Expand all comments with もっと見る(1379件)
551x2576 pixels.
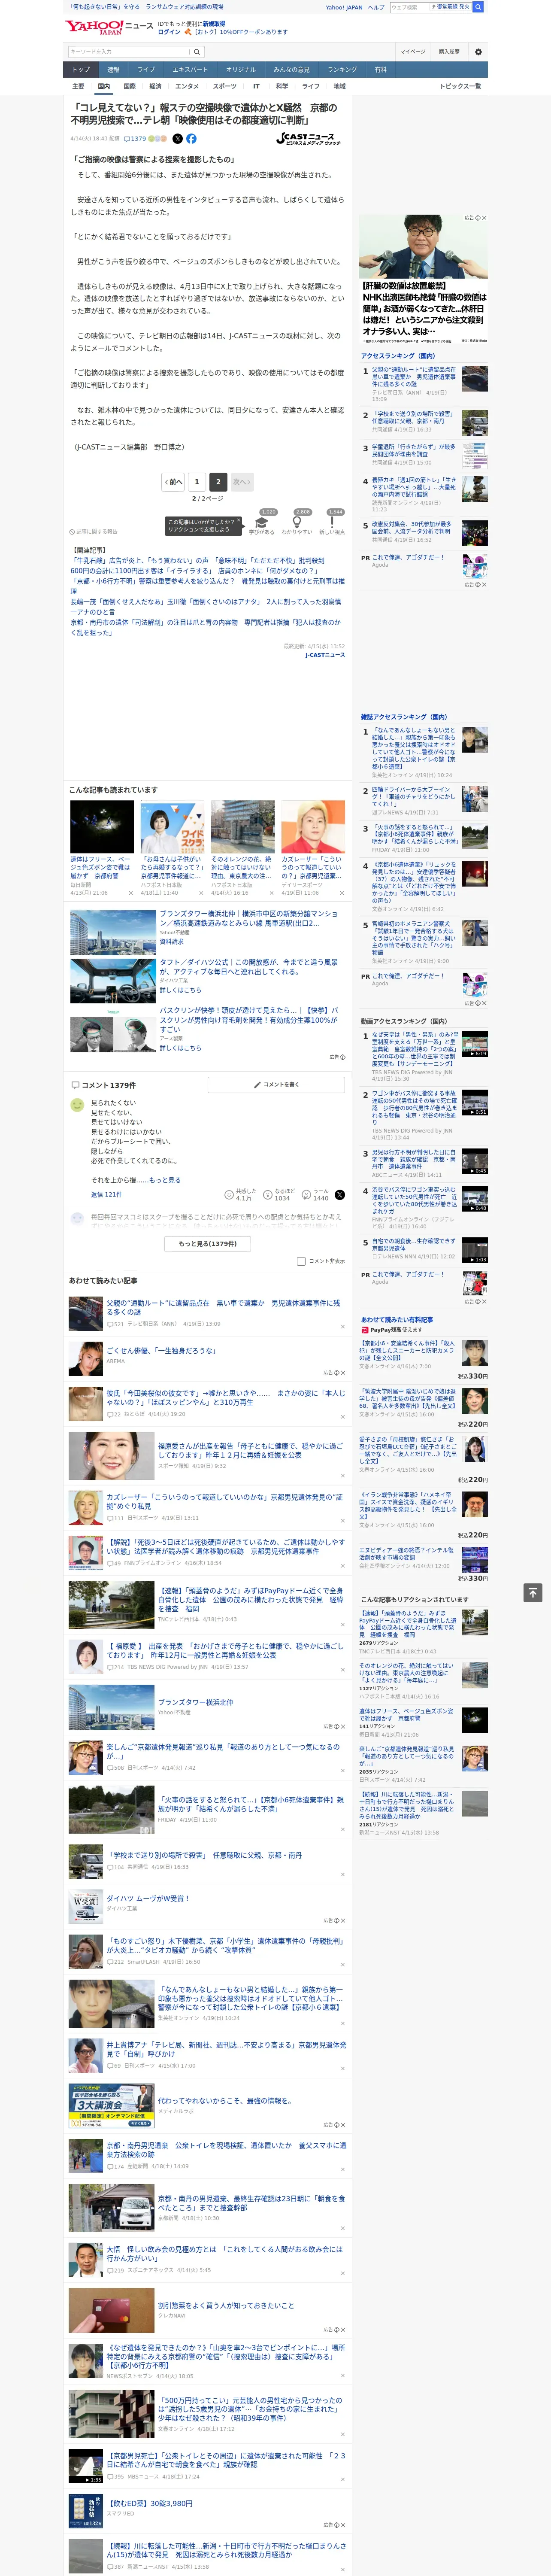[x=208, y=1244]
